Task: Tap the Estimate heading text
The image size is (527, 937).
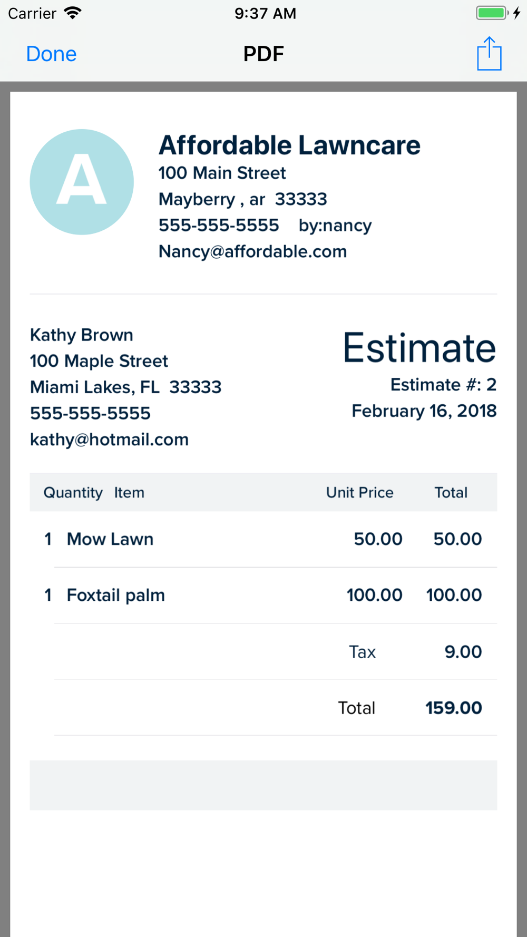Action: coord(419,348)
